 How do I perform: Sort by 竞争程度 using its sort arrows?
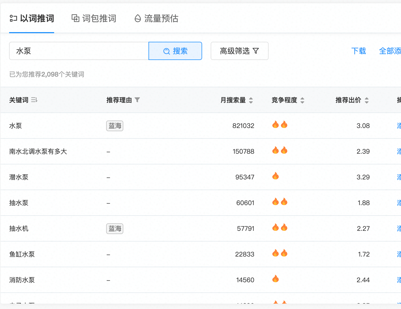click(302, 100)
